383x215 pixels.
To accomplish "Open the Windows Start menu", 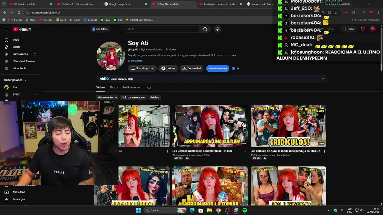I will [x=139, y=210].
